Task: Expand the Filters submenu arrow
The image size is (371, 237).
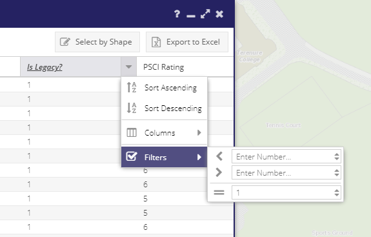Action: [x=199, y=157]
